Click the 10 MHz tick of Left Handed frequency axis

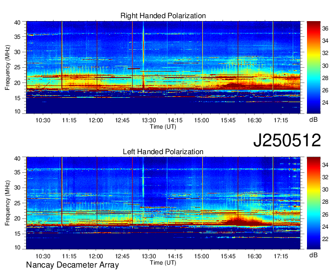17,247
